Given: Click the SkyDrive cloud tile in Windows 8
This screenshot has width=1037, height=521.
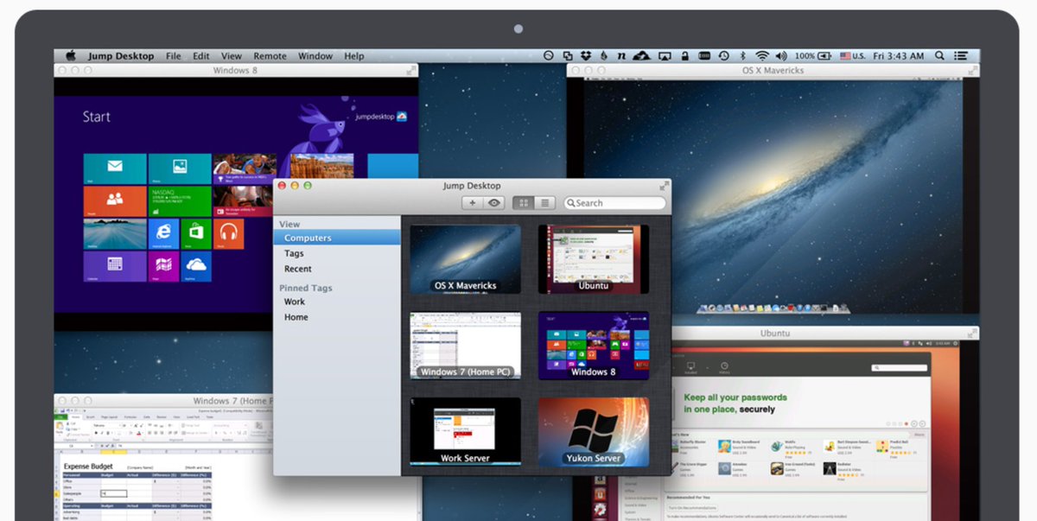Looking at the screenshot, I should coord(196,265).
